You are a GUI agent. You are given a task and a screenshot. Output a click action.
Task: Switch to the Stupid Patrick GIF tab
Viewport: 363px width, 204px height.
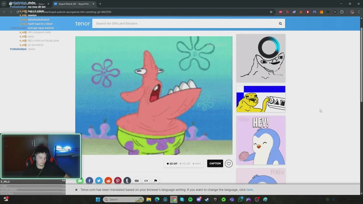click(74, 4)
